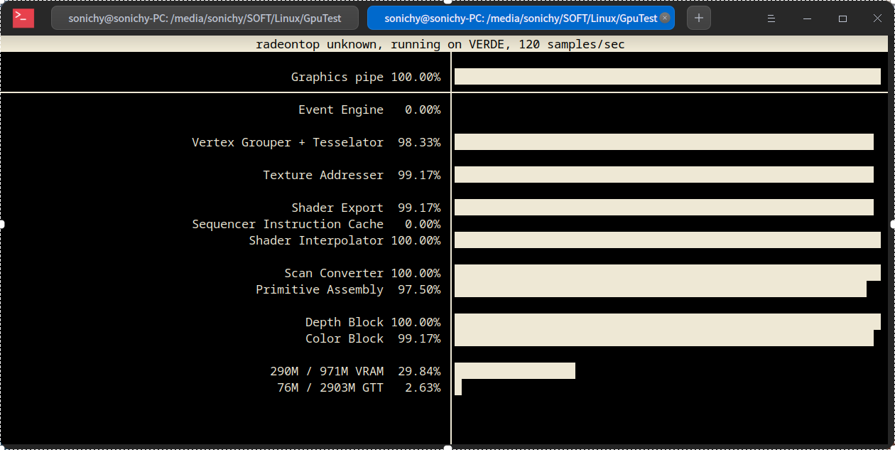Click the Graphics pipe 100.00% label

pos(366,77)
